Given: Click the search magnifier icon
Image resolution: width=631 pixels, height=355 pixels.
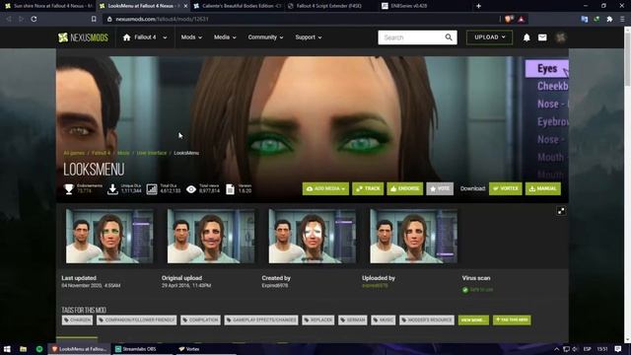Looking at the screenshot, I should coord(449,37).
